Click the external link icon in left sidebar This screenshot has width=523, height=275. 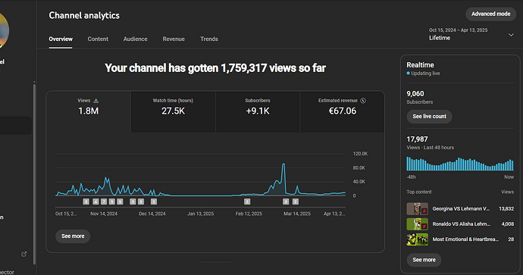23,254
